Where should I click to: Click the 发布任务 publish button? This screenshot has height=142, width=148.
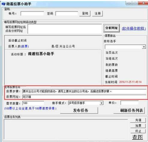point(79,110)
